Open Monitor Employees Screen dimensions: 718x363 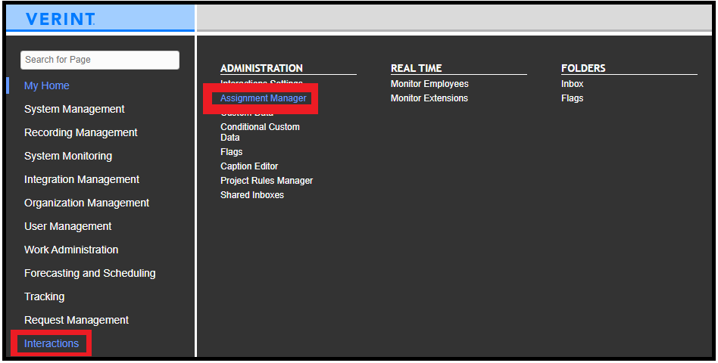tap(429, 84)
